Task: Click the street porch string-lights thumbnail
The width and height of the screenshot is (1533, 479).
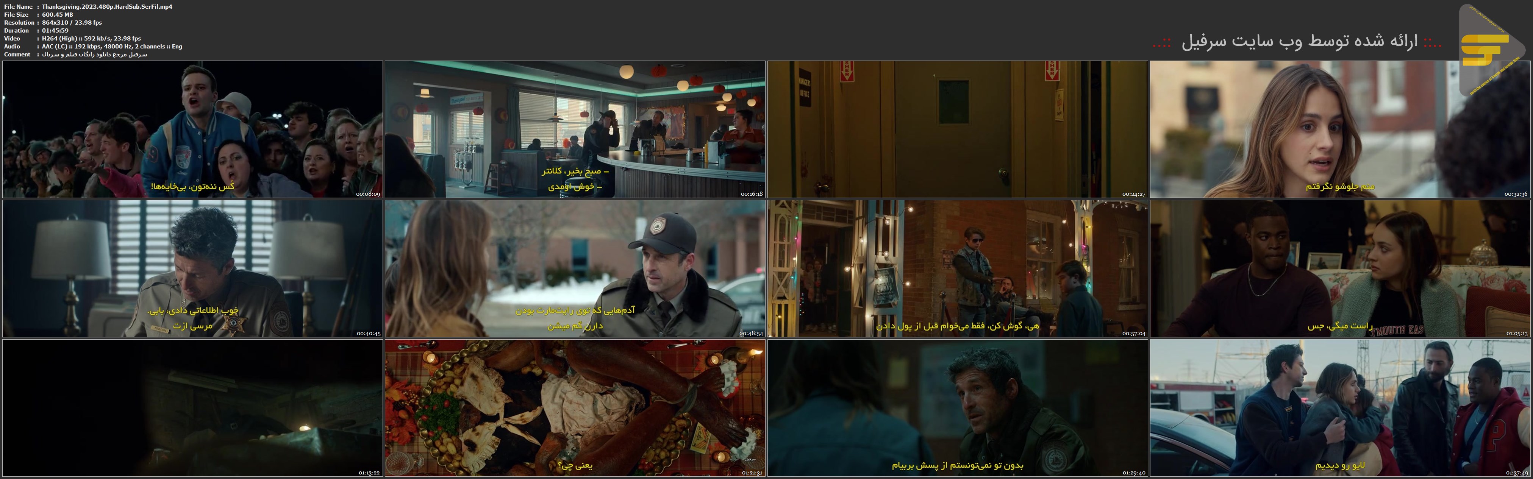Action: pyautogui.click(x=957, y=268)
